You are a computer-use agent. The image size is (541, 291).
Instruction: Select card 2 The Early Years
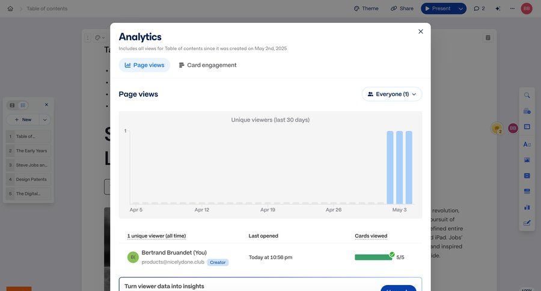(x=28, y=151)
